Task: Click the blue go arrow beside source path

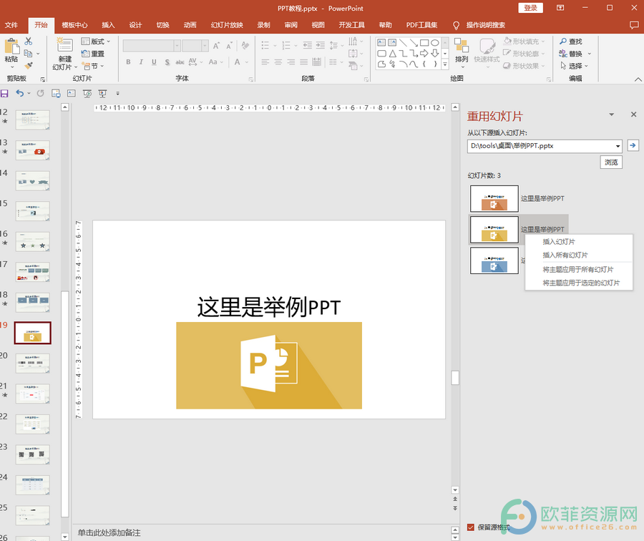Action: [x=633, y=145]
